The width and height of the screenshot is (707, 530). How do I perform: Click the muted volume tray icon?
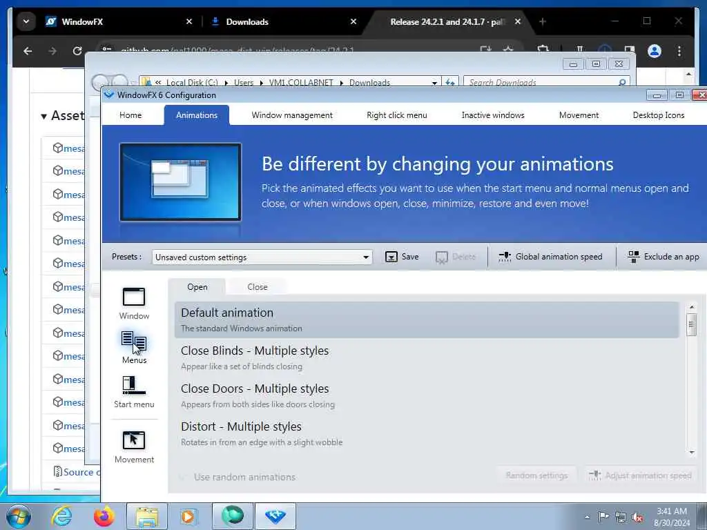(x=637, y=517)
